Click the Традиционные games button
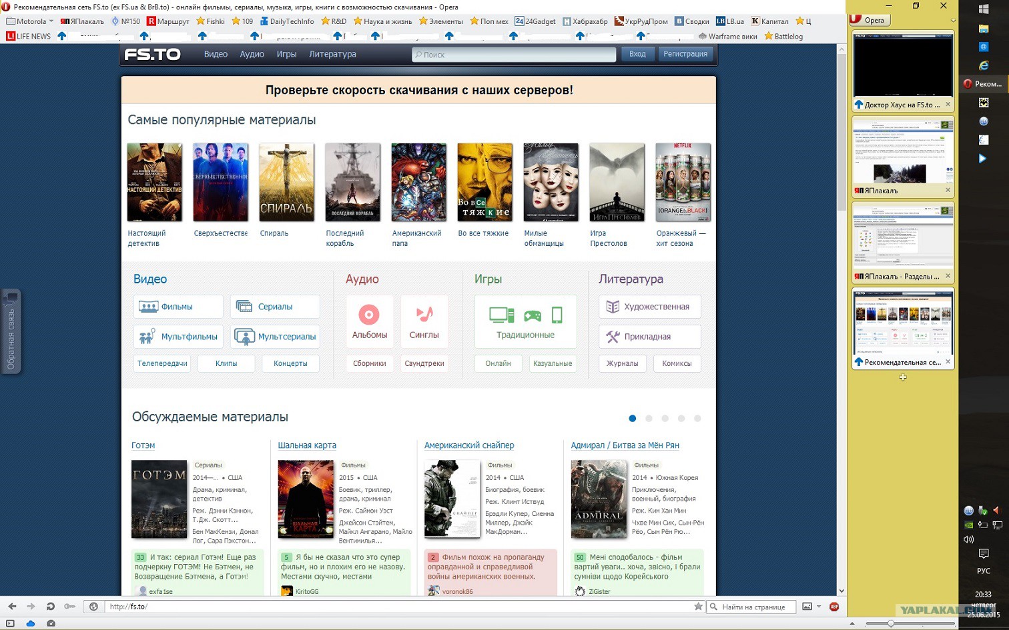1009x630 pixels. tap(526, 321)
